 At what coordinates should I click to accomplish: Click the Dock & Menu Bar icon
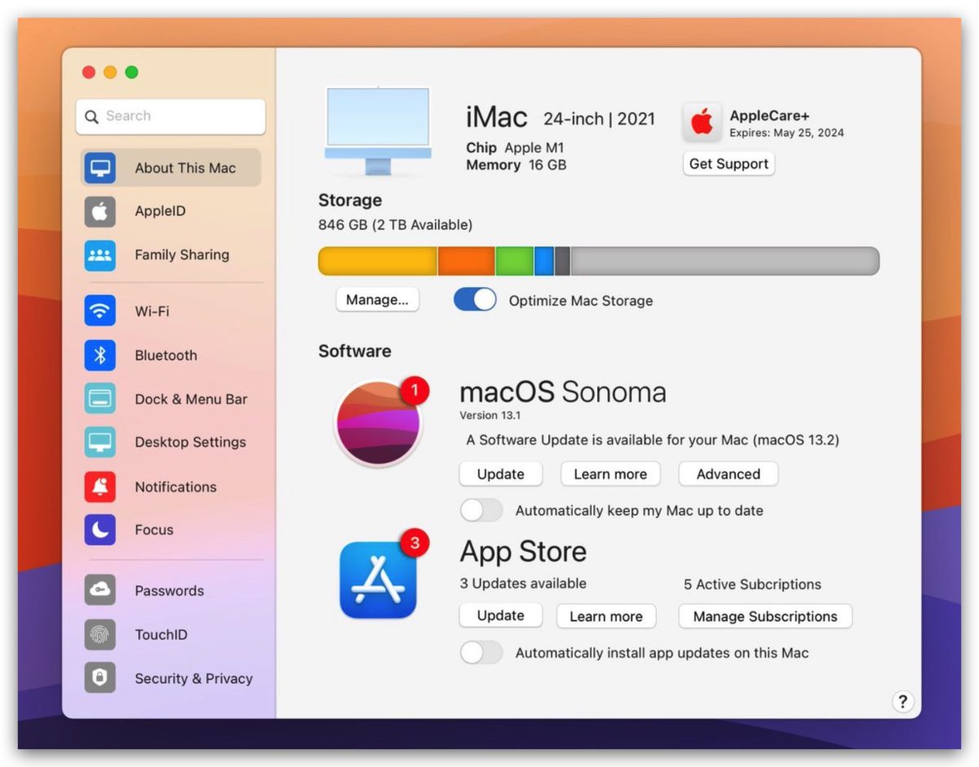[x=100, y=399]
